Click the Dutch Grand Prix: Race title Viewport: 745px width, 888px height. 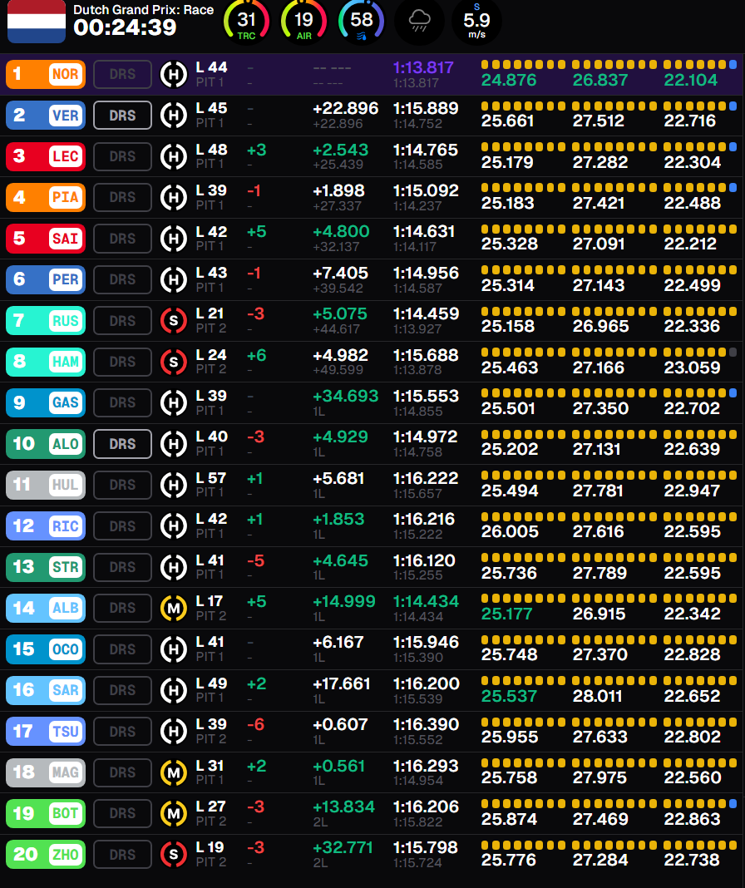pyautogui.click(x=143, y=10)
